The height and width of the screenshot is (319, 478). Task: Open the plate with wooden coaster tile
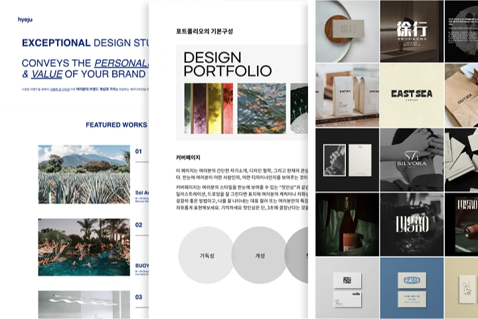click(347, 32)
